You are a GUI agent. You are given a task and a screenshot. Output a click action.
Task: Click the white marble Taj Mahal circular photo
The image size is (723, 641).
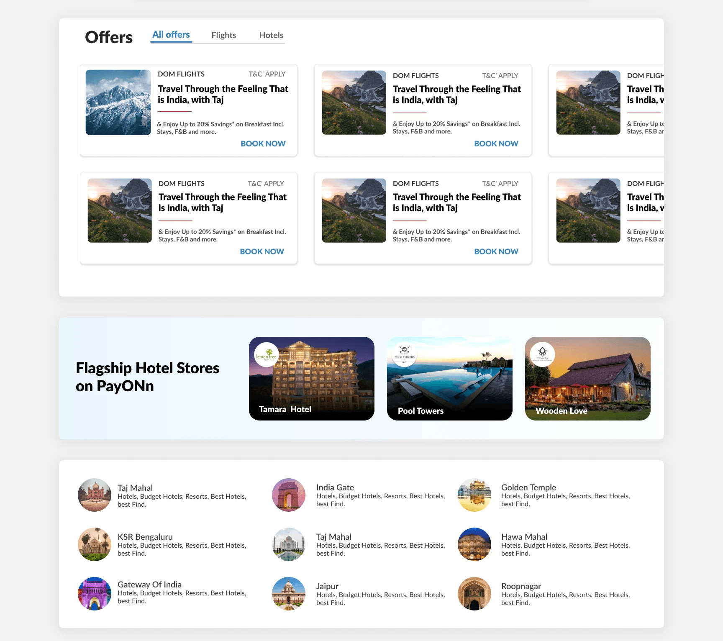point(289,544)
